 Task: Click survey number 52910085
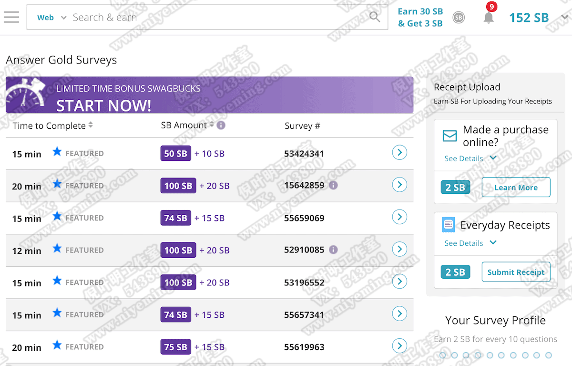point(304,250)
